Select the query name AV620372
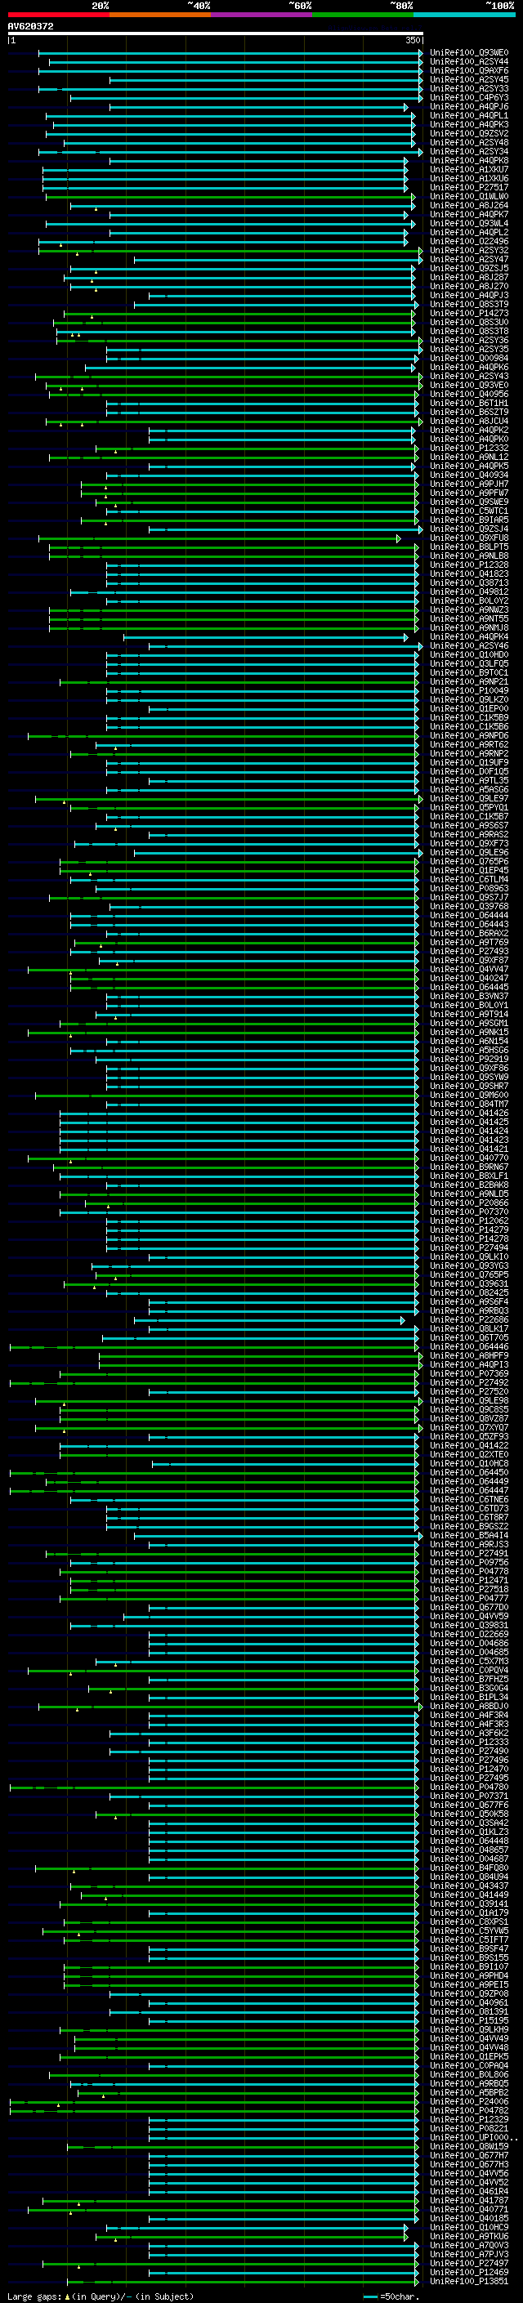 pyautogui.click(x=30, y=27)
